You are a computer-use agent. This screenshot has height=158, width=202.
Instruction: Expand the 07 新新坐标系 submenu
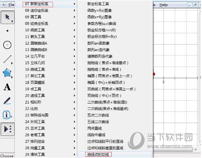(x=46, y=4)
